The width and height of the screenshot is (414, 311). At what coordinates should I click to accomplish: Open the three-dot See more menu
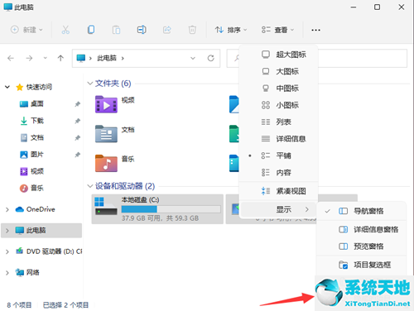tap(315, 30)
